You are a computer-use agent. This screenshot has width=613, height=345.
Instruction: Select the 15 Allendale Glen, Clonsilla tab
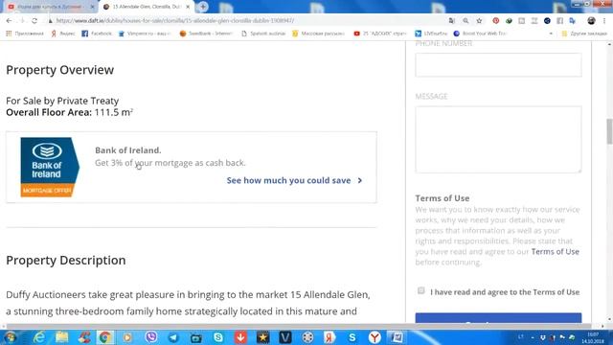pyautogui.click(x=147, y=7)
